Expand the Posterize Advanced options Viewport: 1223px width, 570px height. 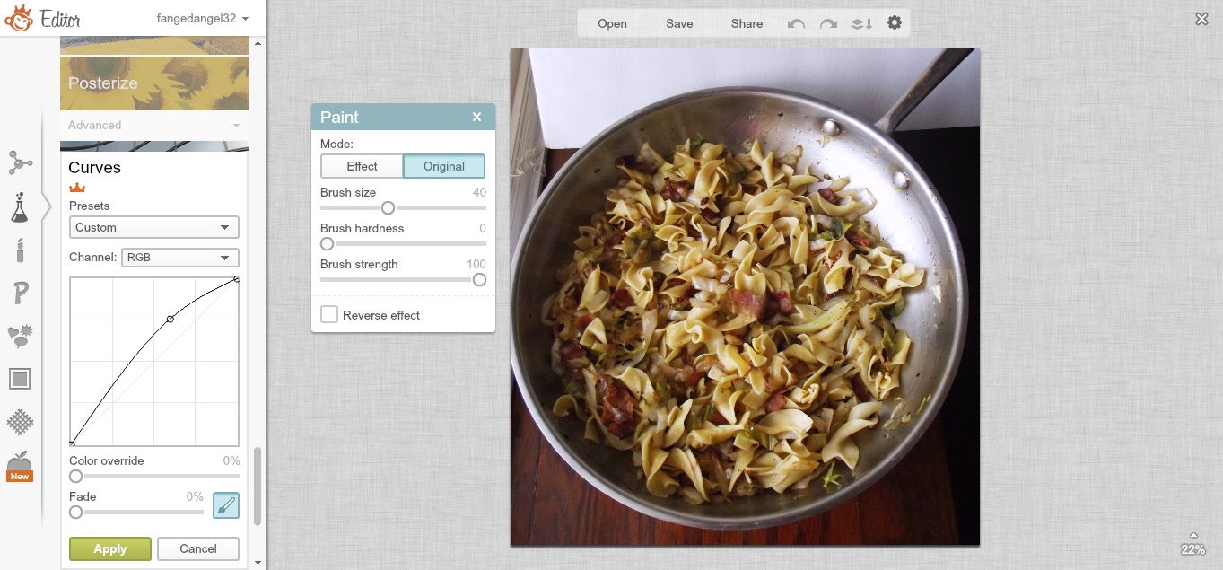pos(154,126)
